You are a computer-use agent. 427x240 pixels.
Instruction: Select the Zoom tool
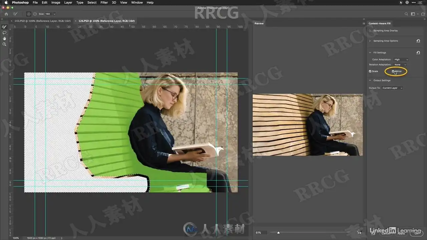point(4,44)
